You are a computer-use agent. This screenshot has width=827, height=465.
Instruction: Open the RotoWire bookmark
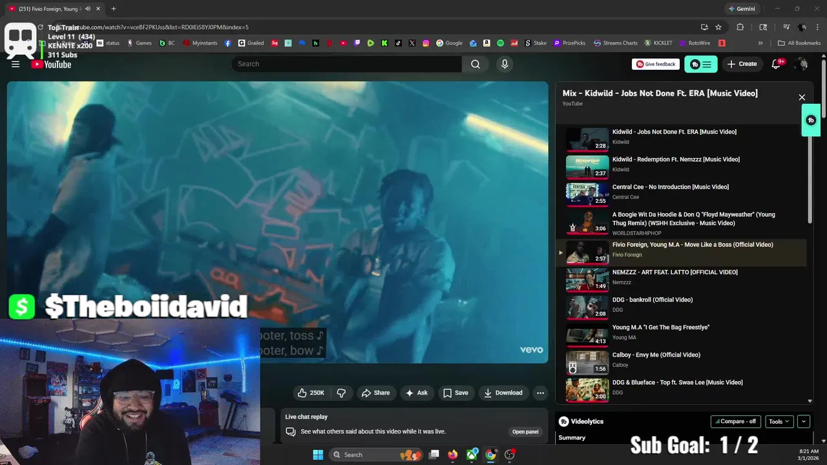click(695, 43)
